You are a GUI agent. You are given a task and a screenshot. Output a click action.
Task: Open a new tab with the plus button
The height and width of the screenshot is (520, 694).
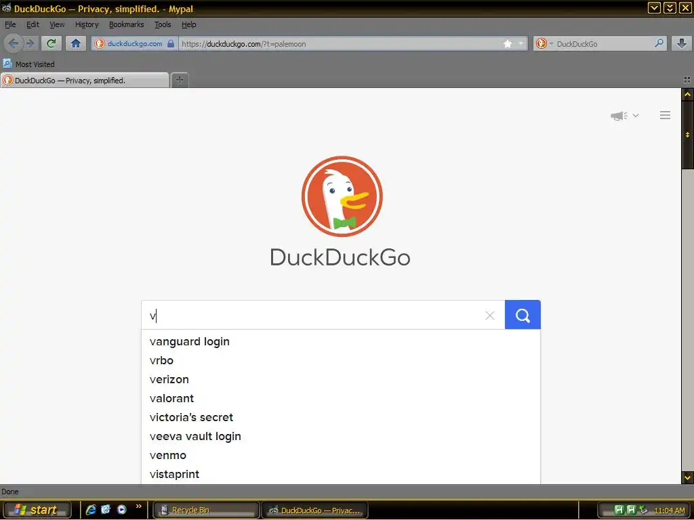(179, 80)
